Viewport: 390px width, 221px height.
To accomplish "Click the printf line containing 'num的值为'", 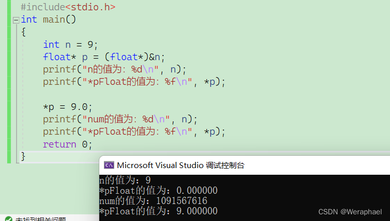I will pos(120,119).
